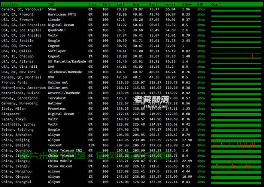This screenshot has height=187, width=264.
Task: Click show link in Denver Cogent row
Action: (201, 46)
